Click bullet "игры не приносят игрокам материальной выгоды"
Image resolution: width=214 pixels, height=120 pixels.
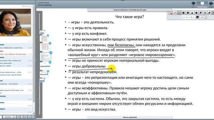(116, 61)
